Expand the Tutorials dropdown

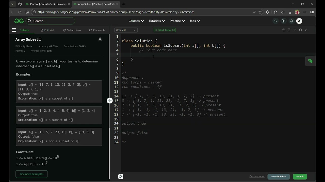pyautogui.click(x=157, y=21)
